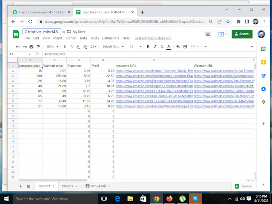Open text color picker
The width and height of the screenshot is (272, 204).
pyautogui.click(x=169, y=47)
